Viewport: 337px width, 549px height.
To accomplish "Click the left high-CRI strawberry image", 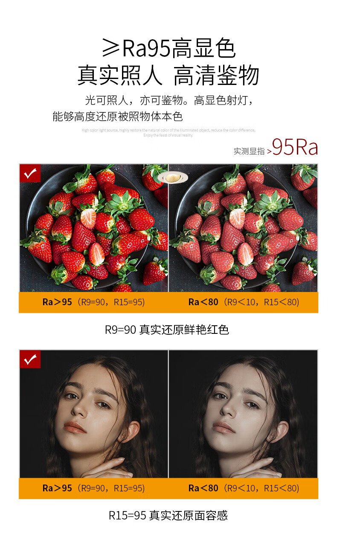I will tap(93, 228).
